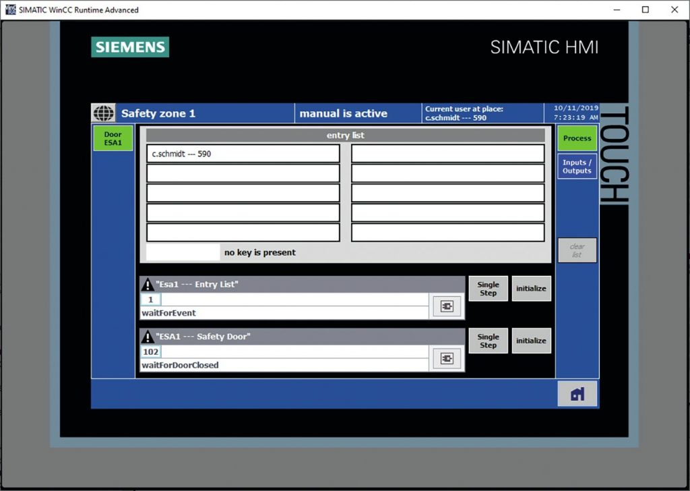The width and height of the screenshot is (690, 491).
Task: Click the WinCC Runtime app icon in title bar
Action: [x=10, y=9]
